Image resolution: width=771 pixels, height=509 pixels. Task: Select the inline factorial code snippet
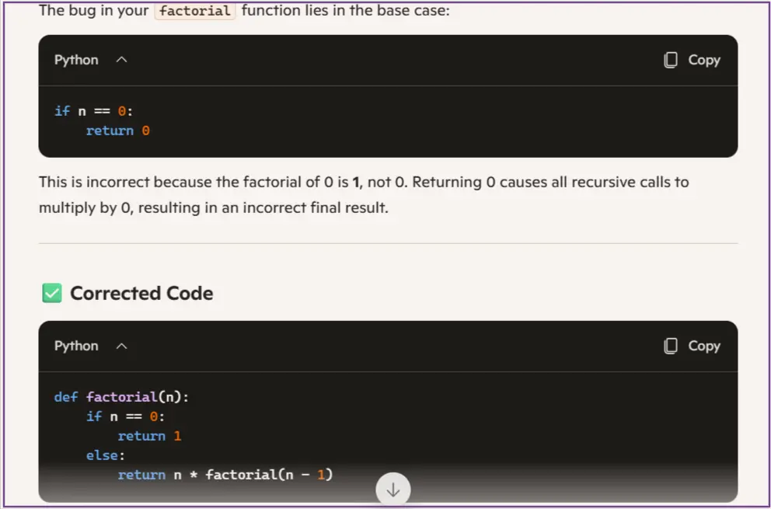(194, 11)
